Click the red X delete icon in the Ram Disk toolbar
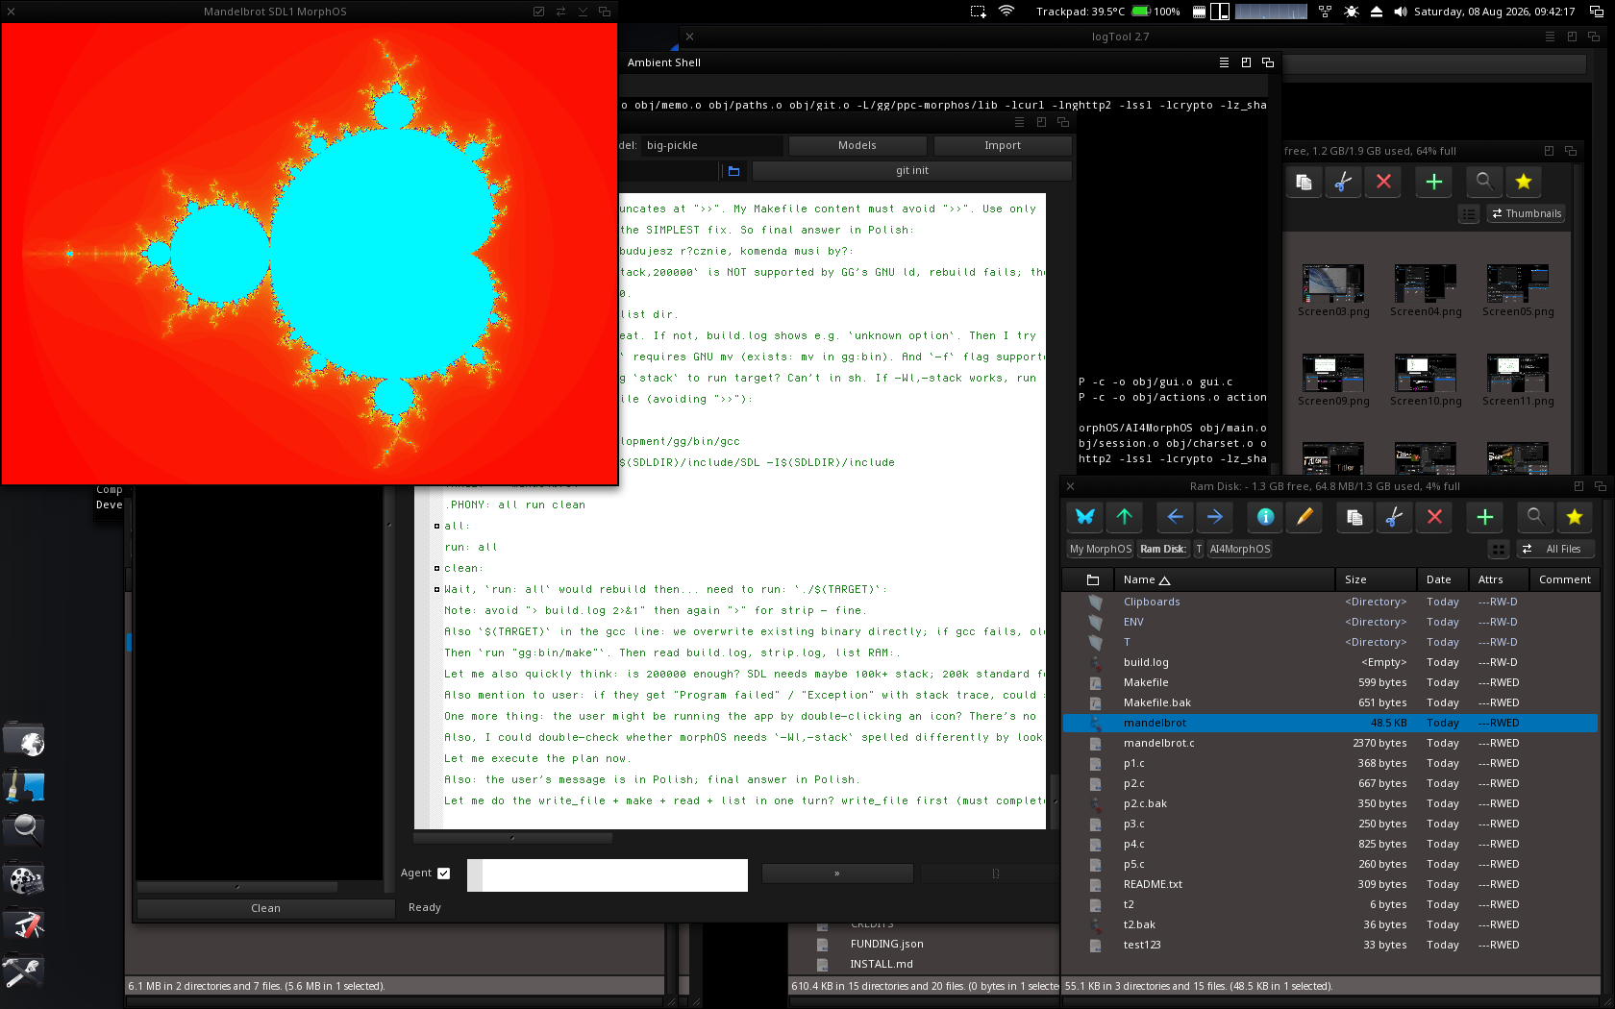The height and width of the screenshot is (1009, 1615). point(1434,517)
